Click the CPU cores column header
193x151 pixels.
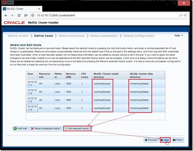[x=86, y=75]
